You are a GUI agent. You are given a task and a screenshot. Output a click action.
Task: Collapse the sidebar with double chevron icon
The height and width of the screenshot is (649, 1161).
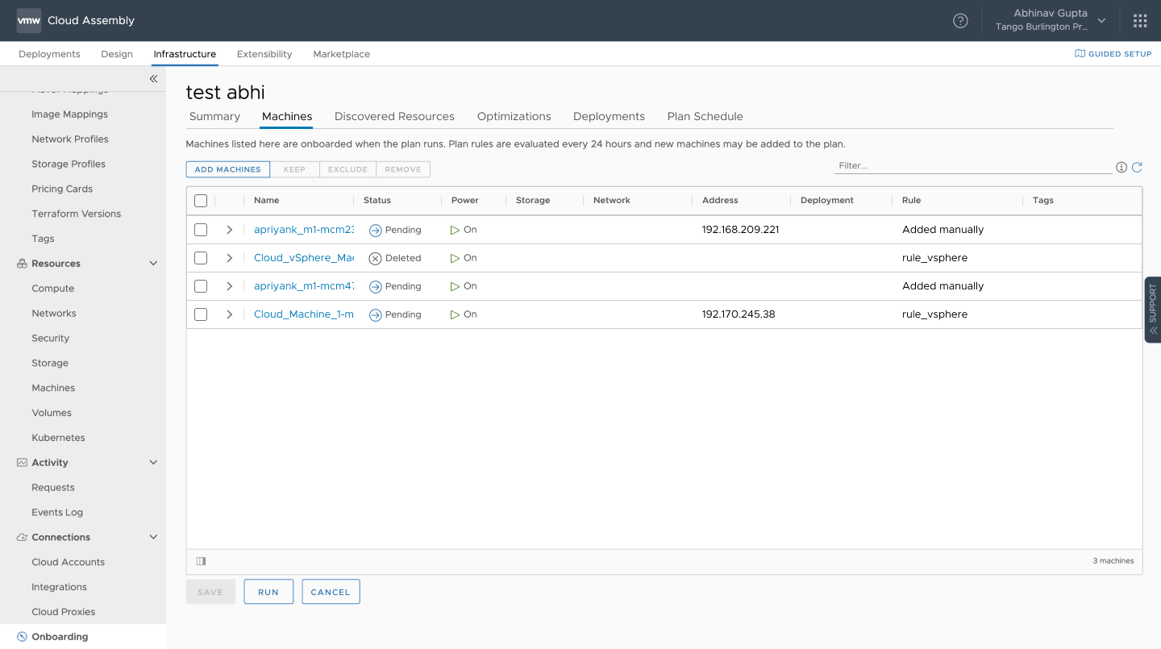pyautogui.click(x=153, y=79)
